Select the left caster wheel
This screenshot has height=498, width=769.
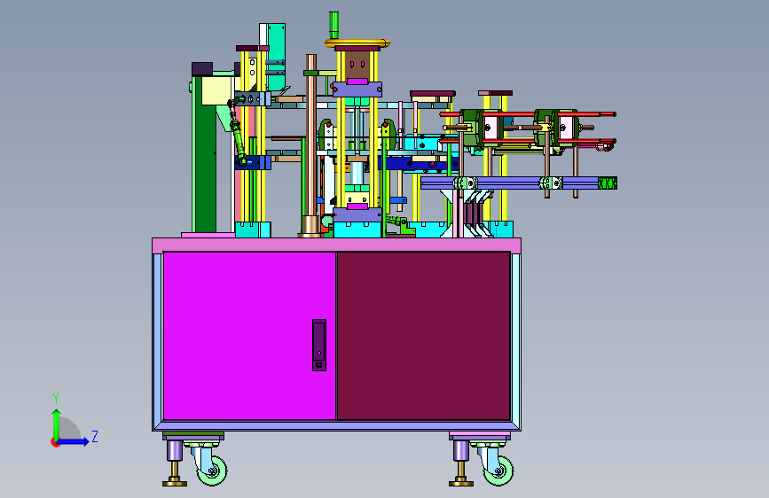click(212, 471)
